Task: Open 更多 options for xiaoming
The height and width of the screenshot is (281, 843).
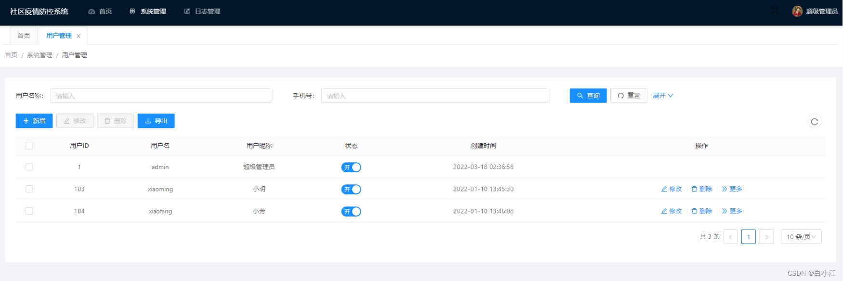Action: 732,189
